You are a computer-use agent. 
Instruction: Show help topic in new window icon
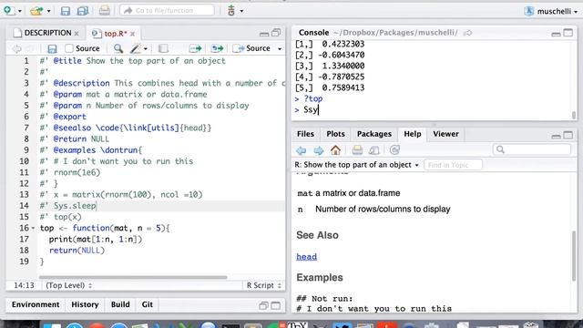point(373,149)
